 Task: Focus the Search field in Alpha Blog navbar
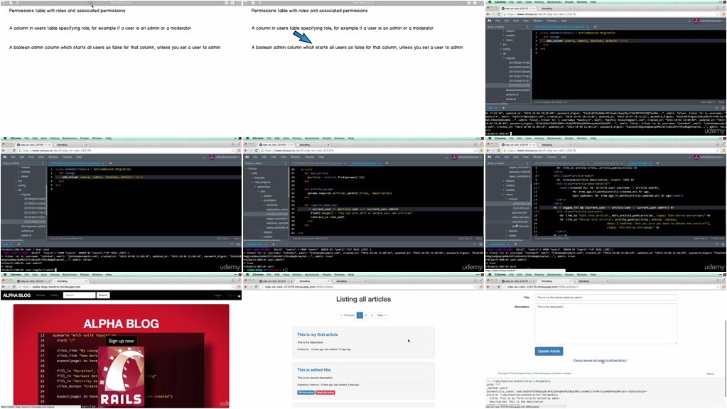(80, 295)
